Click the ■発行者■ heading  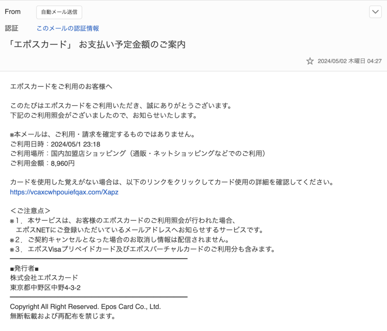pyautogui.click(x=25, y=269)
